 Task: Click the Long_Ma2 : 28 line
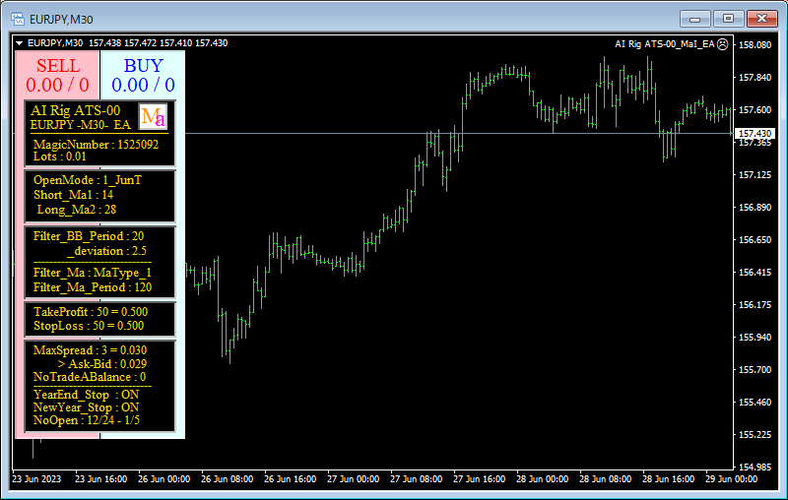pos(77,210)
